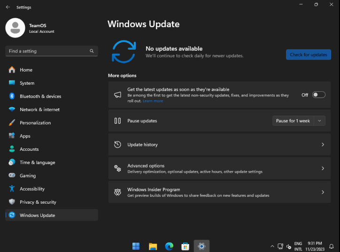340x252 pixels.
Task: Click the Update history clock icon
Action: (117, 144)
